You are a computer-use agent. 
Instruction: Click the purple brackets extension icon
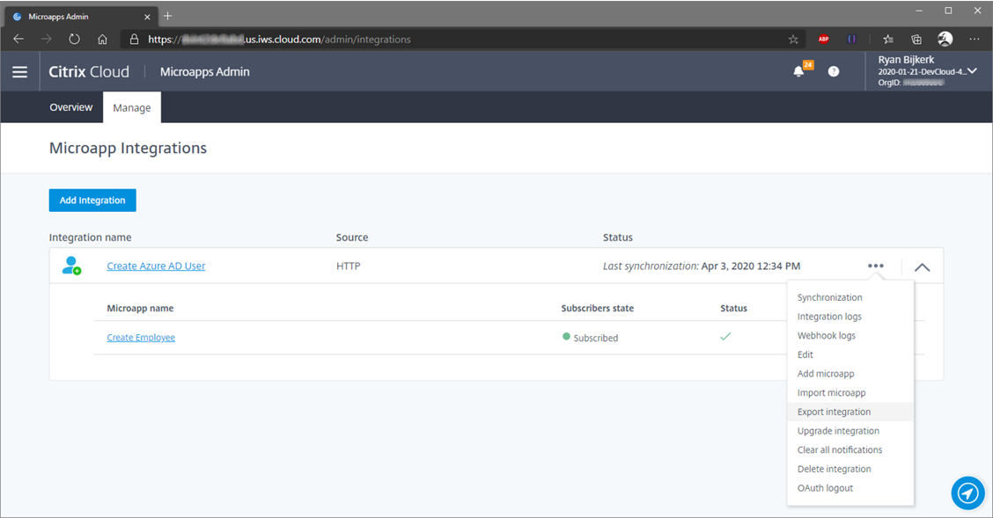tap(851, 40)
